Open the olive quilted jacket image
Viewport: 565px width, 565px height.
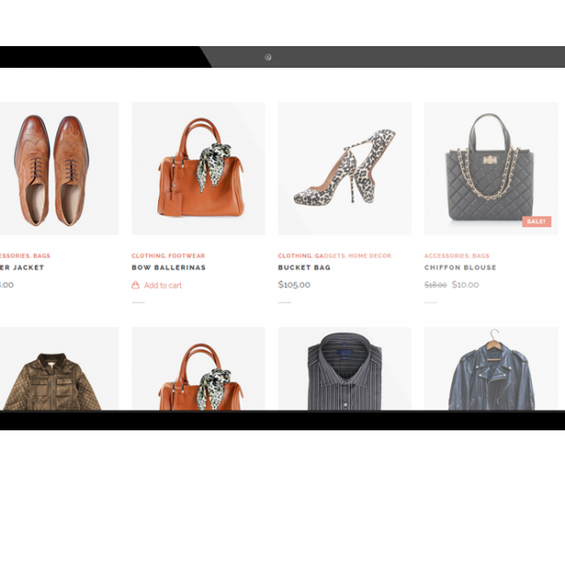pyautogui.click(x=59, y=368)
